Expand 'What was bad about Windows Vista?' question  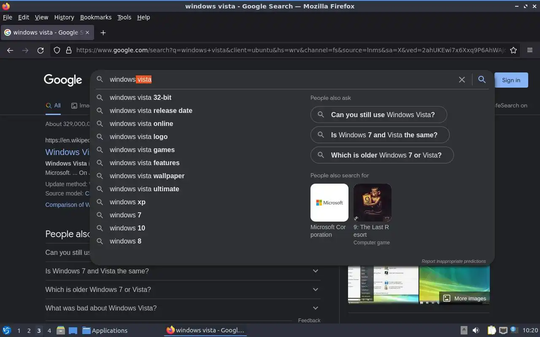click(x=183, y=308)
